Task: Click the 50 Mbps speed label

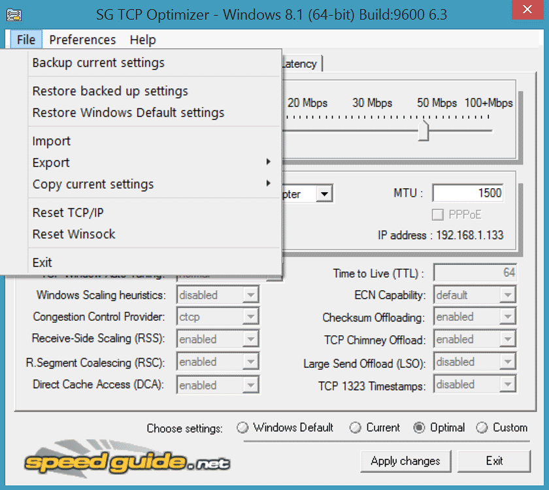Action: click(437, 103)
